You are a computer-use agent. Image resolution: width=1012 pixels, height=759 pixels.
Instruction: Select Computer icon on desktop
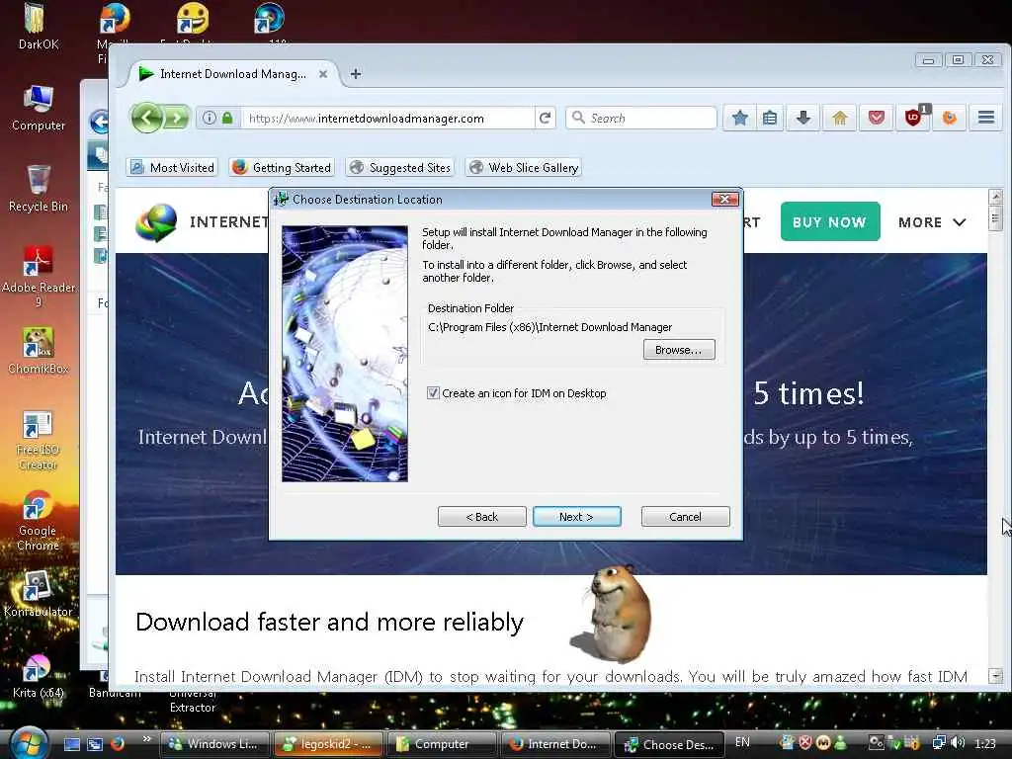[39, 107]
